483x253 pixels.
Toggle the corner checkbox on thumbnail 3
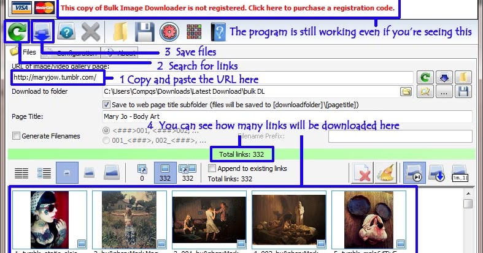241,243
